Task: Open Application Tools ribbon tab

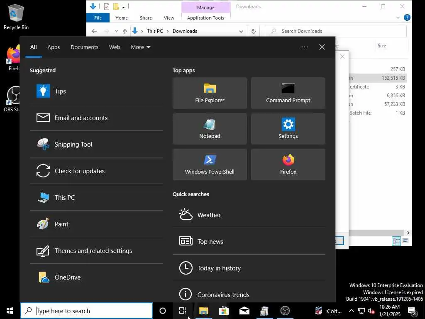Action: coord(206,18)
